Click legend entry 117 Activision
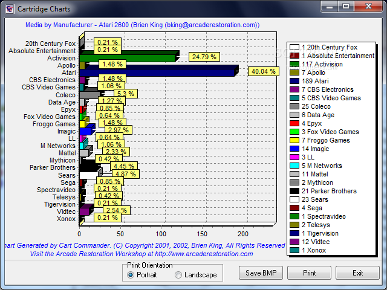 coord(322,64)
